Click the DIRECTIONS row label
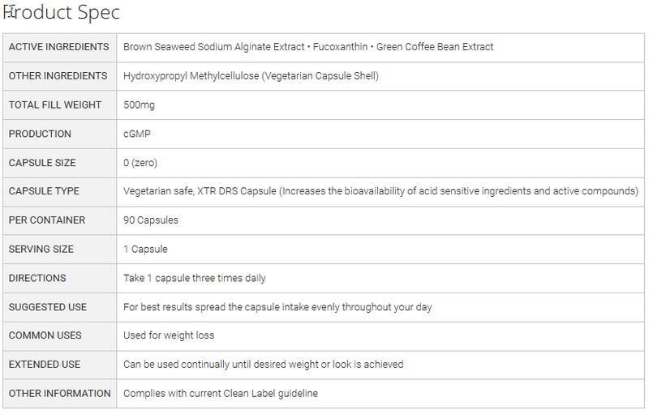This screenshot has width=649, height=414. click(x=37, y=278)
